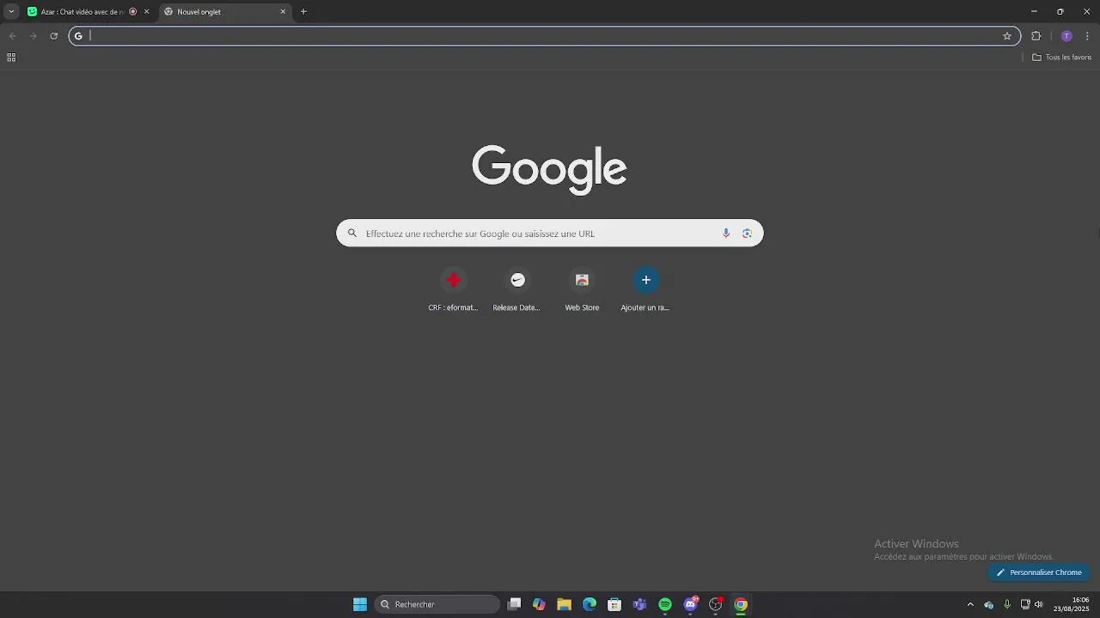Focus the Chrome address bar
Screen dimensions: 1100x618
coord(544,36)
